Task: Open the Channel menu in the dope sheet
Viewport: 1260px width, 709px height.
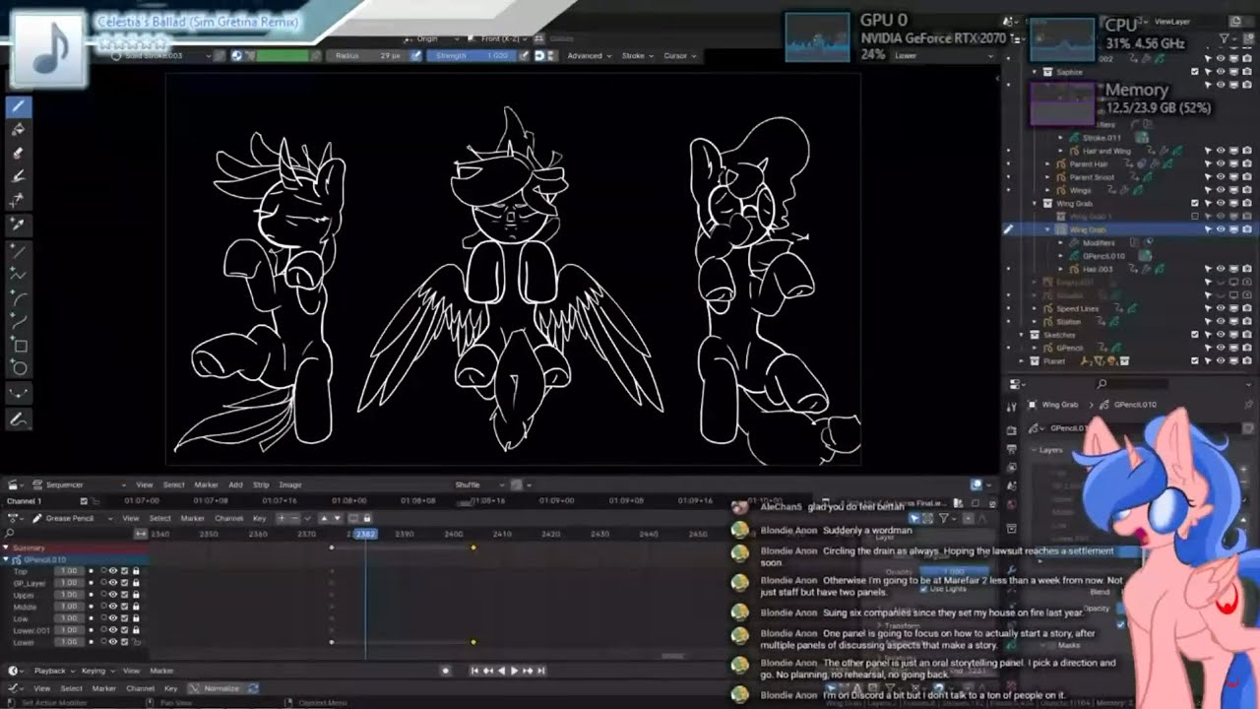Action: [x=228, y=518]
